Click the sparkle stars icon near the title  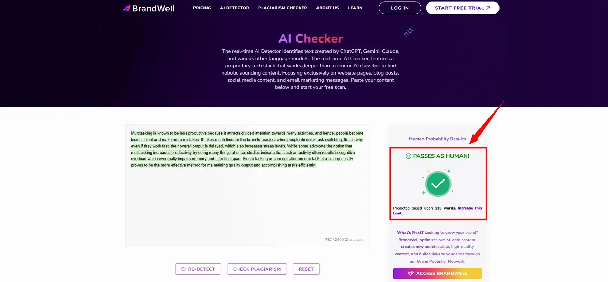(409, 32)
